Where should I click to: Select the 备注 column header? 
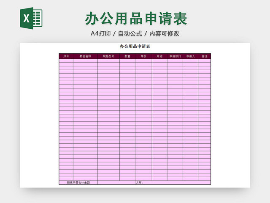[x=204, y=56]
